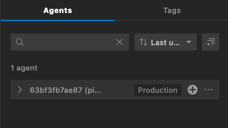Viewport: 228px width, 128px height.
Task: Click the expand all agents icon
Action: (210, 42)
